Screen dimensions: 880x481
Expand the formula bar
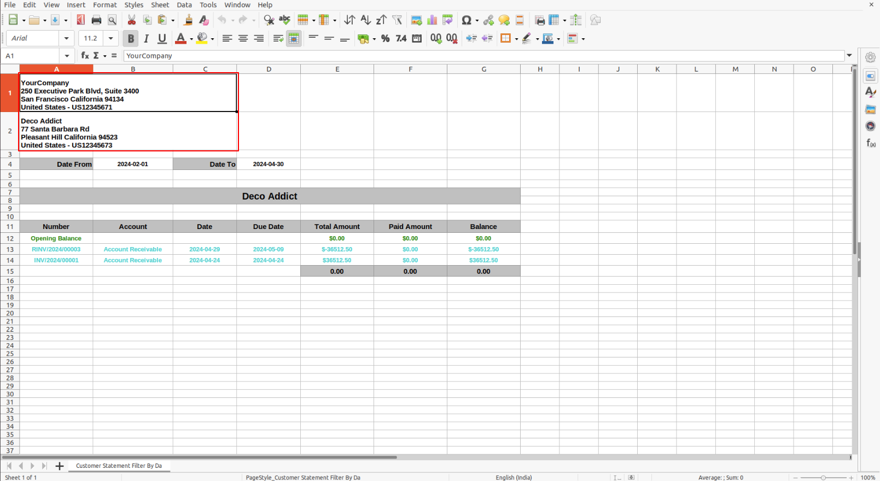(849, 55)
